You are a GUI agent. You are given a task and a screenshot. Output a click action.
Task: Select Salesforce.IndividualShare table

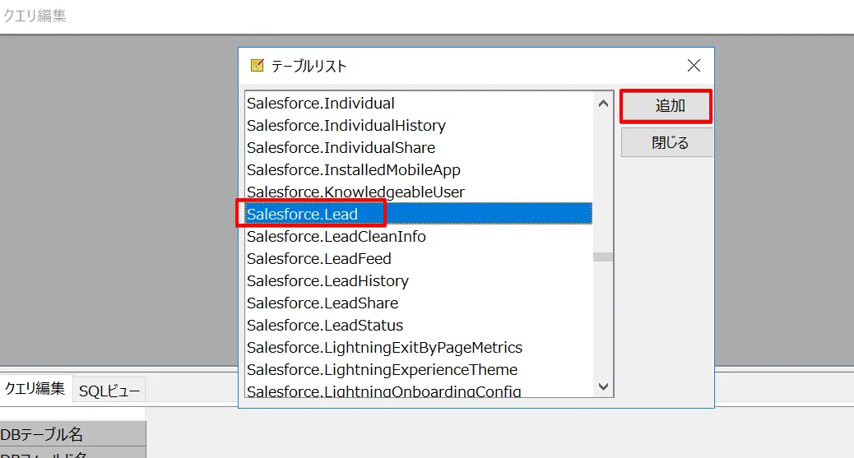point(341,148)
